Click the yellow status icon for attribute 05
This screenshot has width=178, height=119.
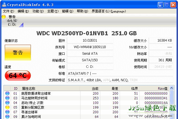(x=7, y=107)
